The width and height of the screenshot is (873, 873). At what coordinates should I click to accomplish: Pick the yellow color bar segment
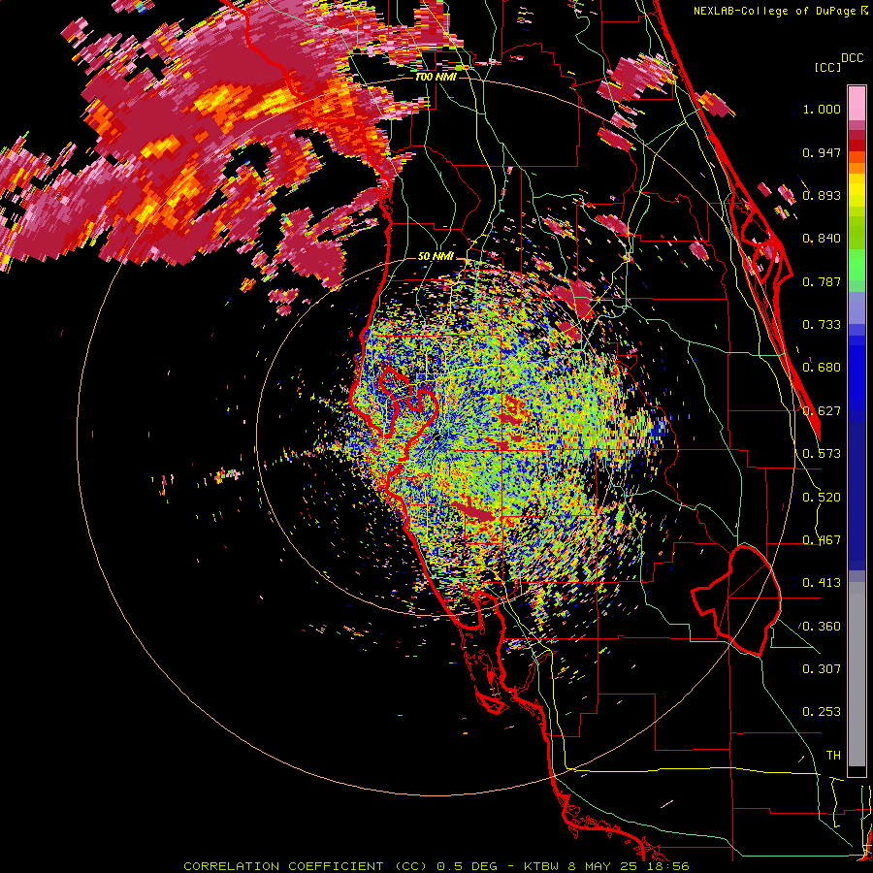857,191
